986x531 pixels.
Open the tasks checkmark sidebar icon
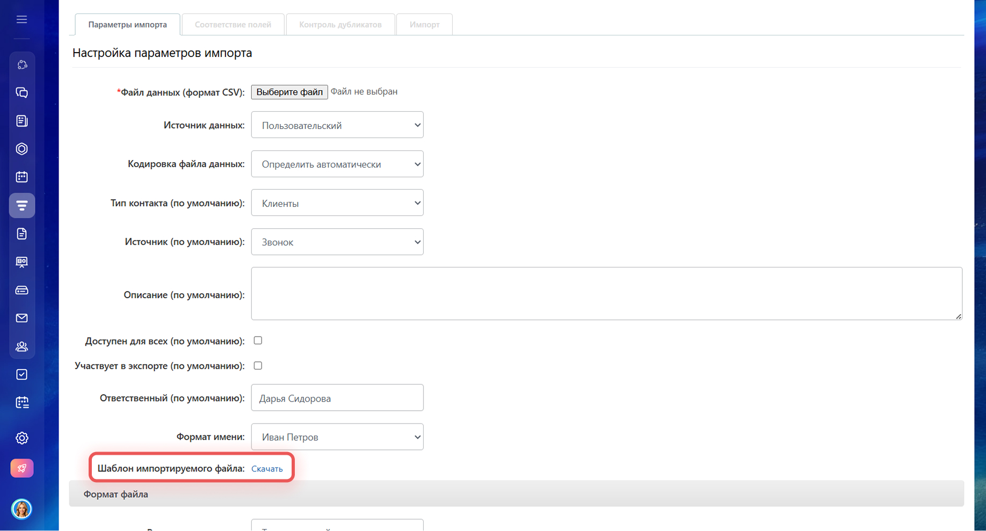(21, 375)
